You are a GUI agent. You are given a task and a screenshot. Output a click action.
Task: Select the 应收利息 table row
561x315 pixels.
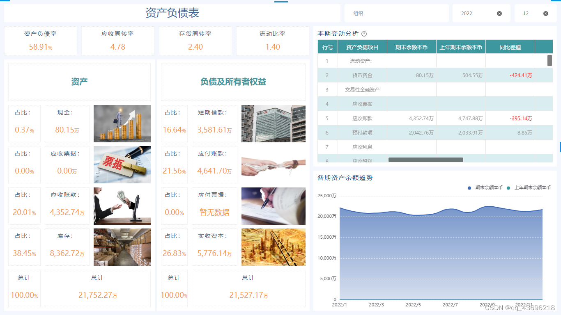pyautogui.click(x=435, y=147)
